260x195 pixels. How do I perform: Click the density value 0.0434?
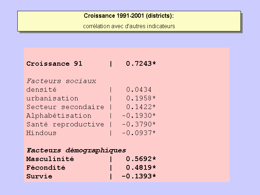click(x=139, y=90)
